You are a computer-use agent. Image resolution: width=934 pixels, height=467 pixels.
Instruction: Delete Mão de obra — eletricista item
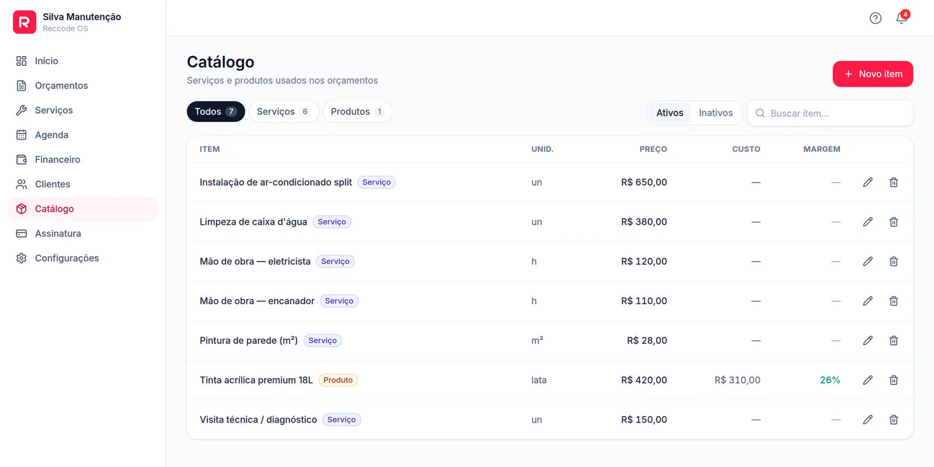[x=894, y=262]
